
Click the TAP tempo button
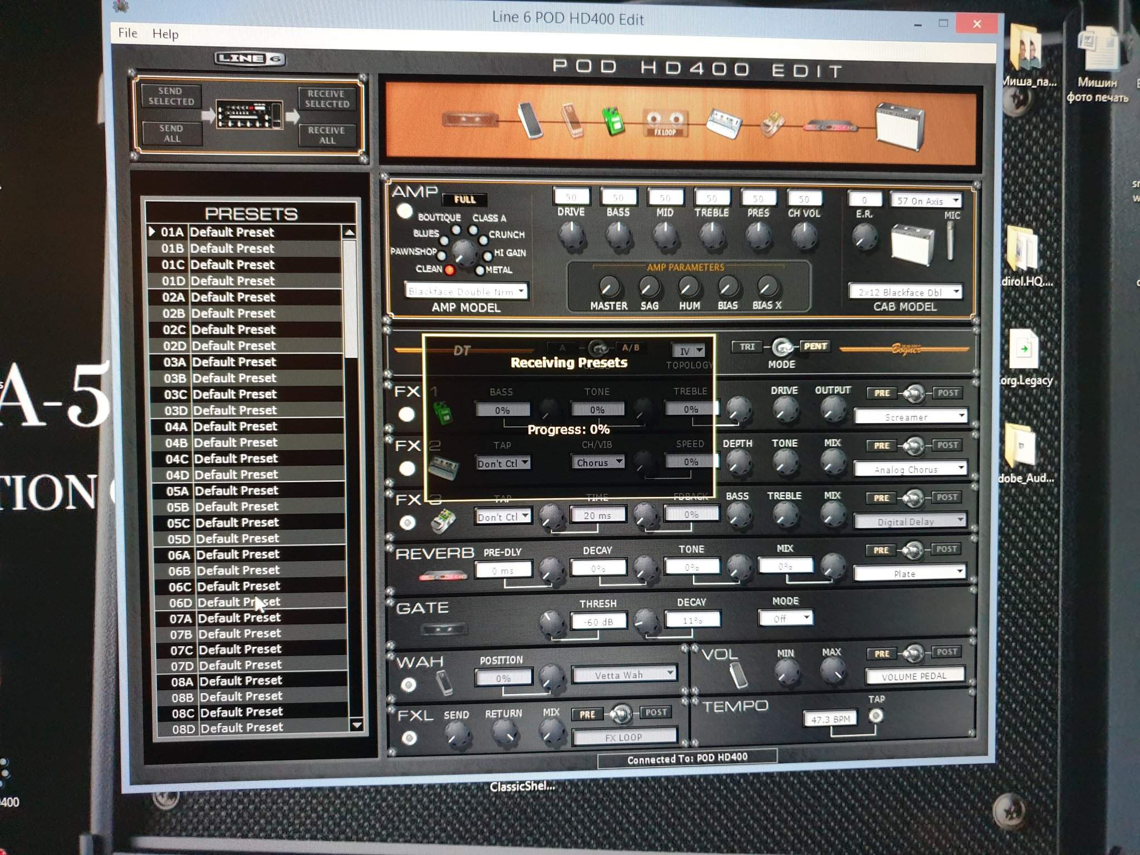pos(876,715)
